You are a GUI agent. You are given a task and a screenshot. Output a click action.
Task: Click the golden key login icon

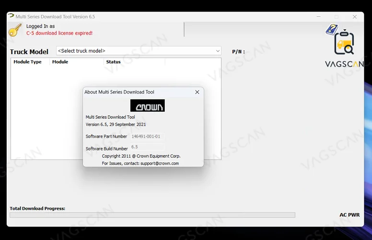click(15, 30)
